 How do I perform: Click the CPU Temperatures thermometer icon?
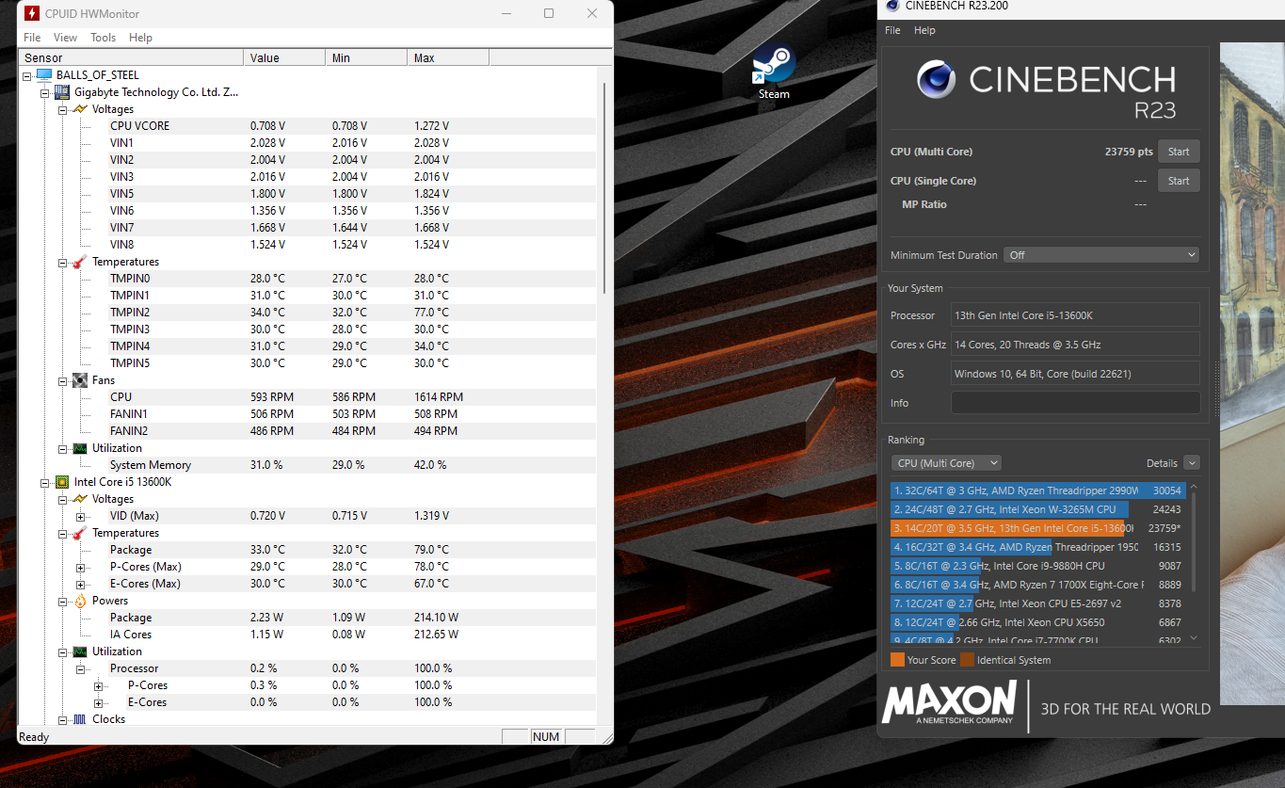pos(80,533)
